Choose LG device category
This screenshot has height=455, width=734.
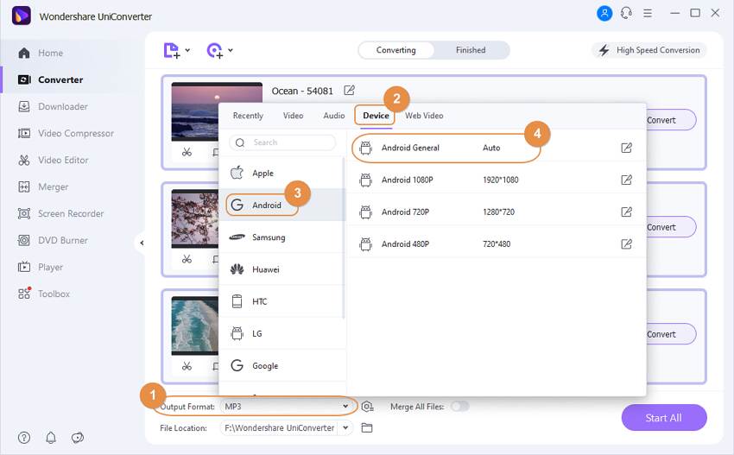282,334
